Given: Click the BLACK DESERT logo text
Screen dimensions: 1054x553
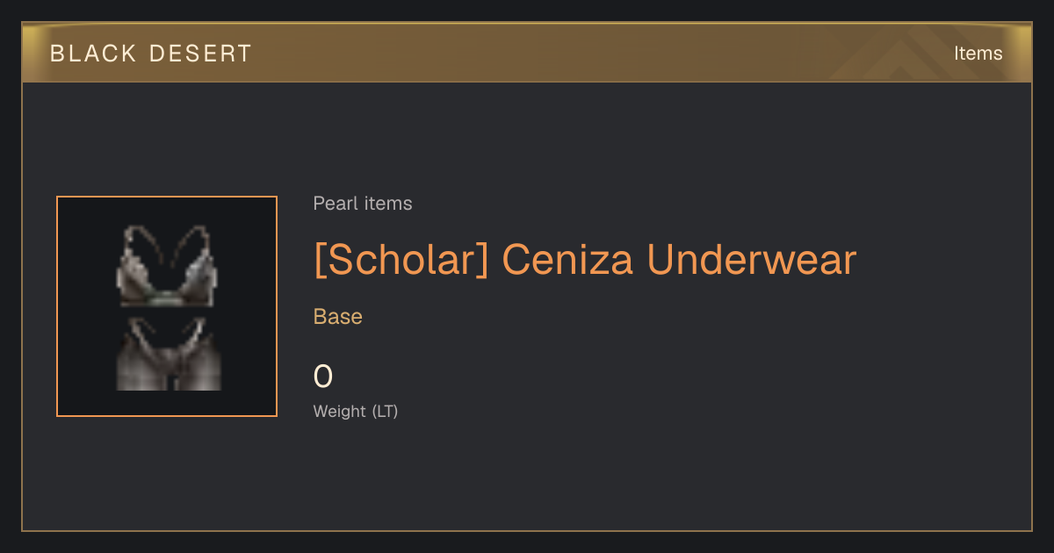Looking at the screenshot, I should [x=151, y=54].
